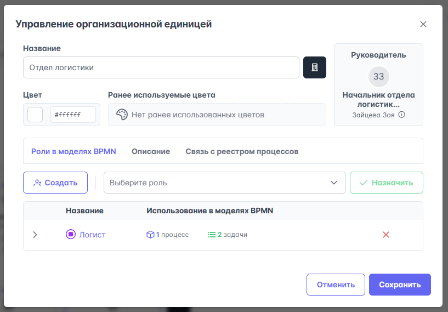Expand the Логист row with chevron

[x=35, y=235]
